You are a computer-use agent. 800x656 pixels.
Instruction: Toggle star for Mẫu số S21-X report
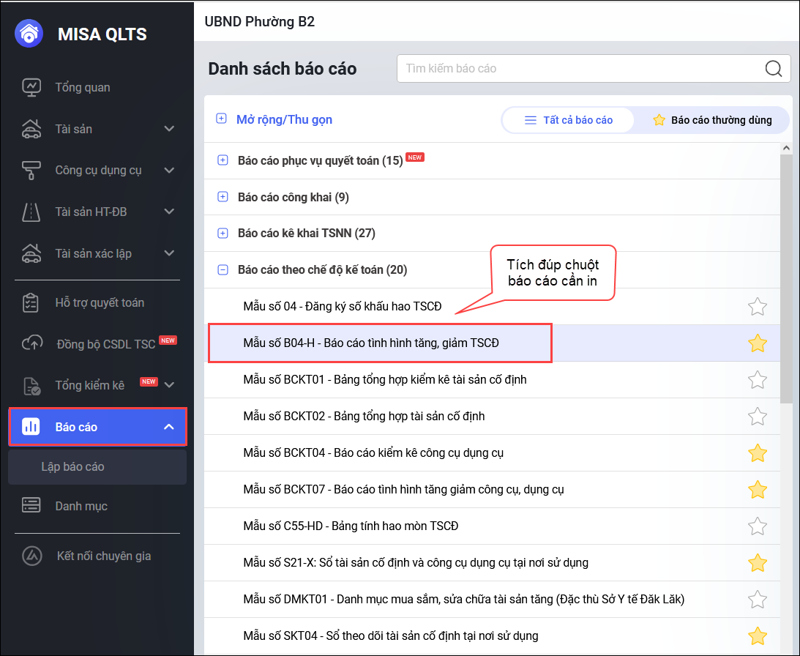click(x=757, y=562)
